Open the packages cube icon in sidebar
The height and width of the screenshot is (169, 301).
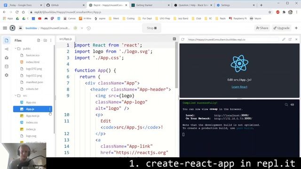tap(7, 58)
